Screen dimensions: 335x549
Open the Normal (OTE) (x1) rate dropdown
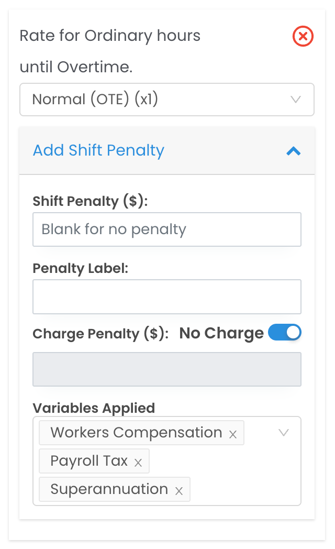click(x=166, y=100)
